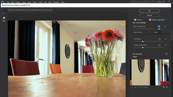Open the Edit menu
This screenshot has height=97, width=173.
coord(12,2)
